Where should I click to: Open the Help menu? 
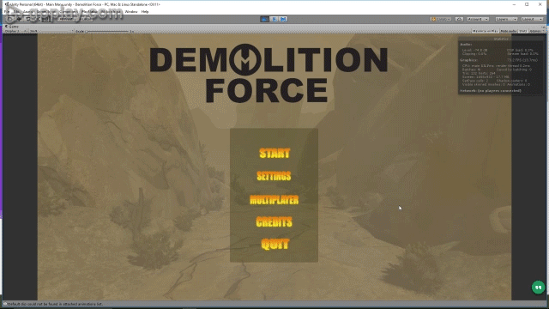pos(145,11)
